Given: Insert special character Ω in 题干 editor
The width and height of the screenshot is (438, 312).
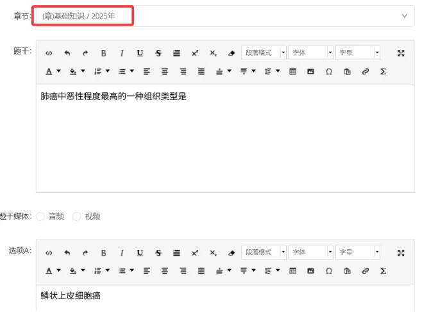Looking at the screenshot, I should [x=329, y=72].
